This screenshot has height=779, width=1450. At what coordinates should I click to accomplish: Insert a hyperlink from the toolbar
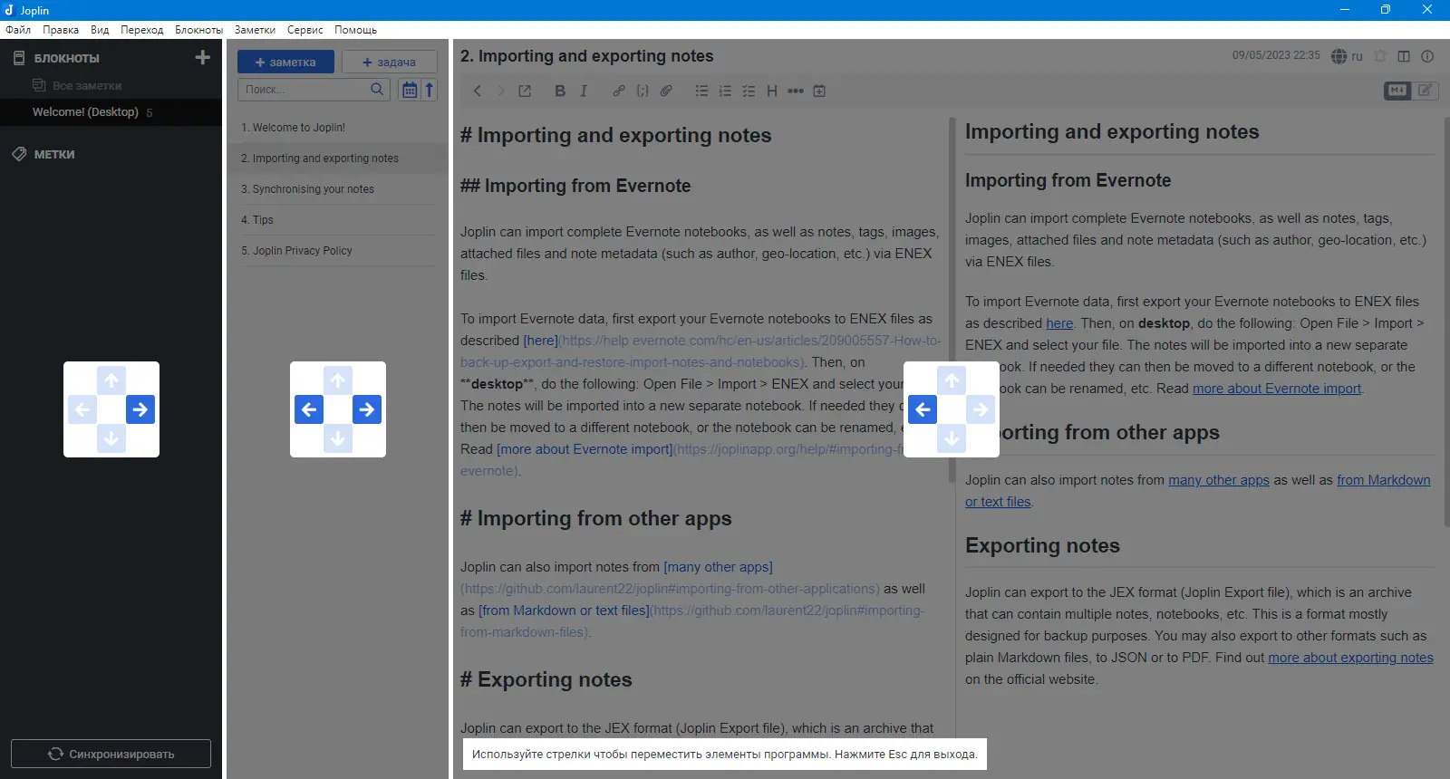(x=619, y=91)
